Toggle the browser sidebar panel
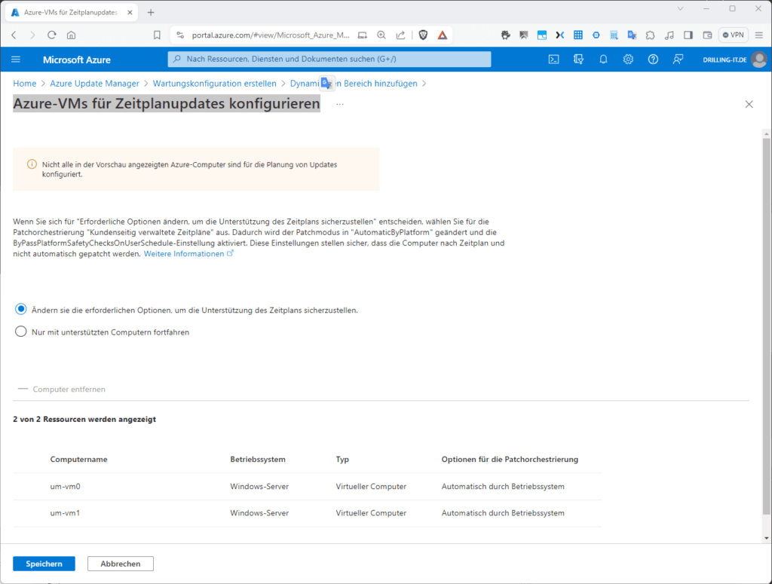Screen dimensions: 772x584 click(x=688, y=35)
